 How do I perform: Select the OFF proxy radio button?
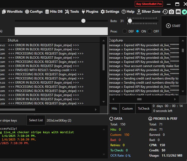(150, 31)
